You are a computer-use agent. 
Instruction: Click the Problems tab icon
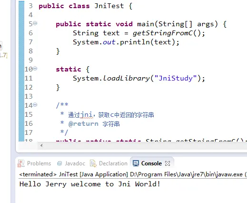coord(21,163)
